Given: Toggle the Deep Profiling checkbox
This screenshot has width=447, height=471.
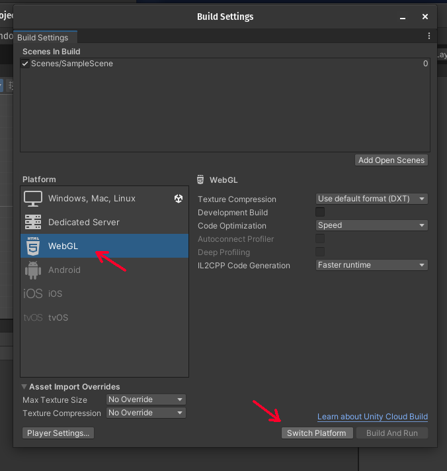Looking at the screenshot, I should (x=320, y=252).
